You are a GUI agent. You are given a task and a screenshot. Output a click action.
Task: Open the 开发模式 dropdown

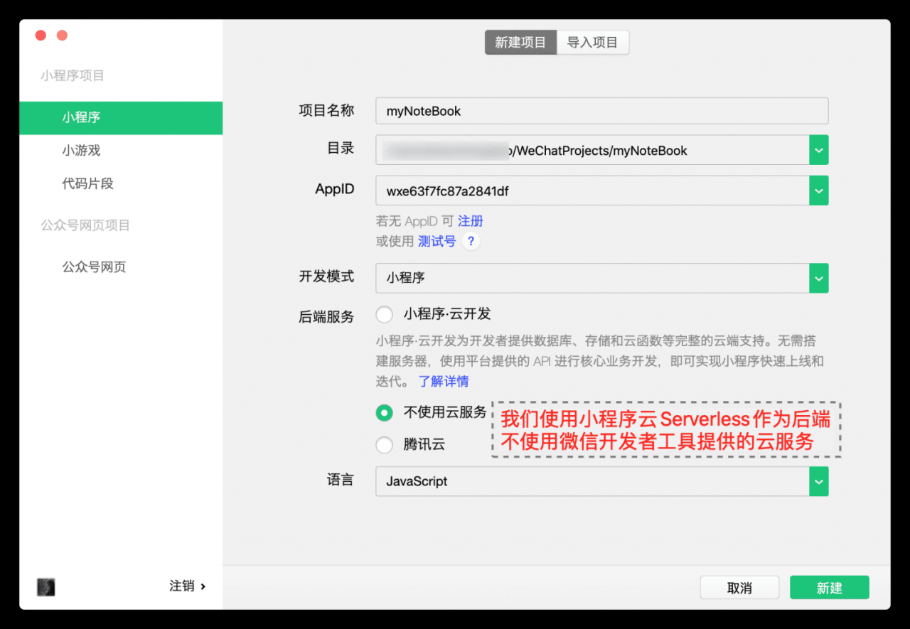(x=818, y=278)
